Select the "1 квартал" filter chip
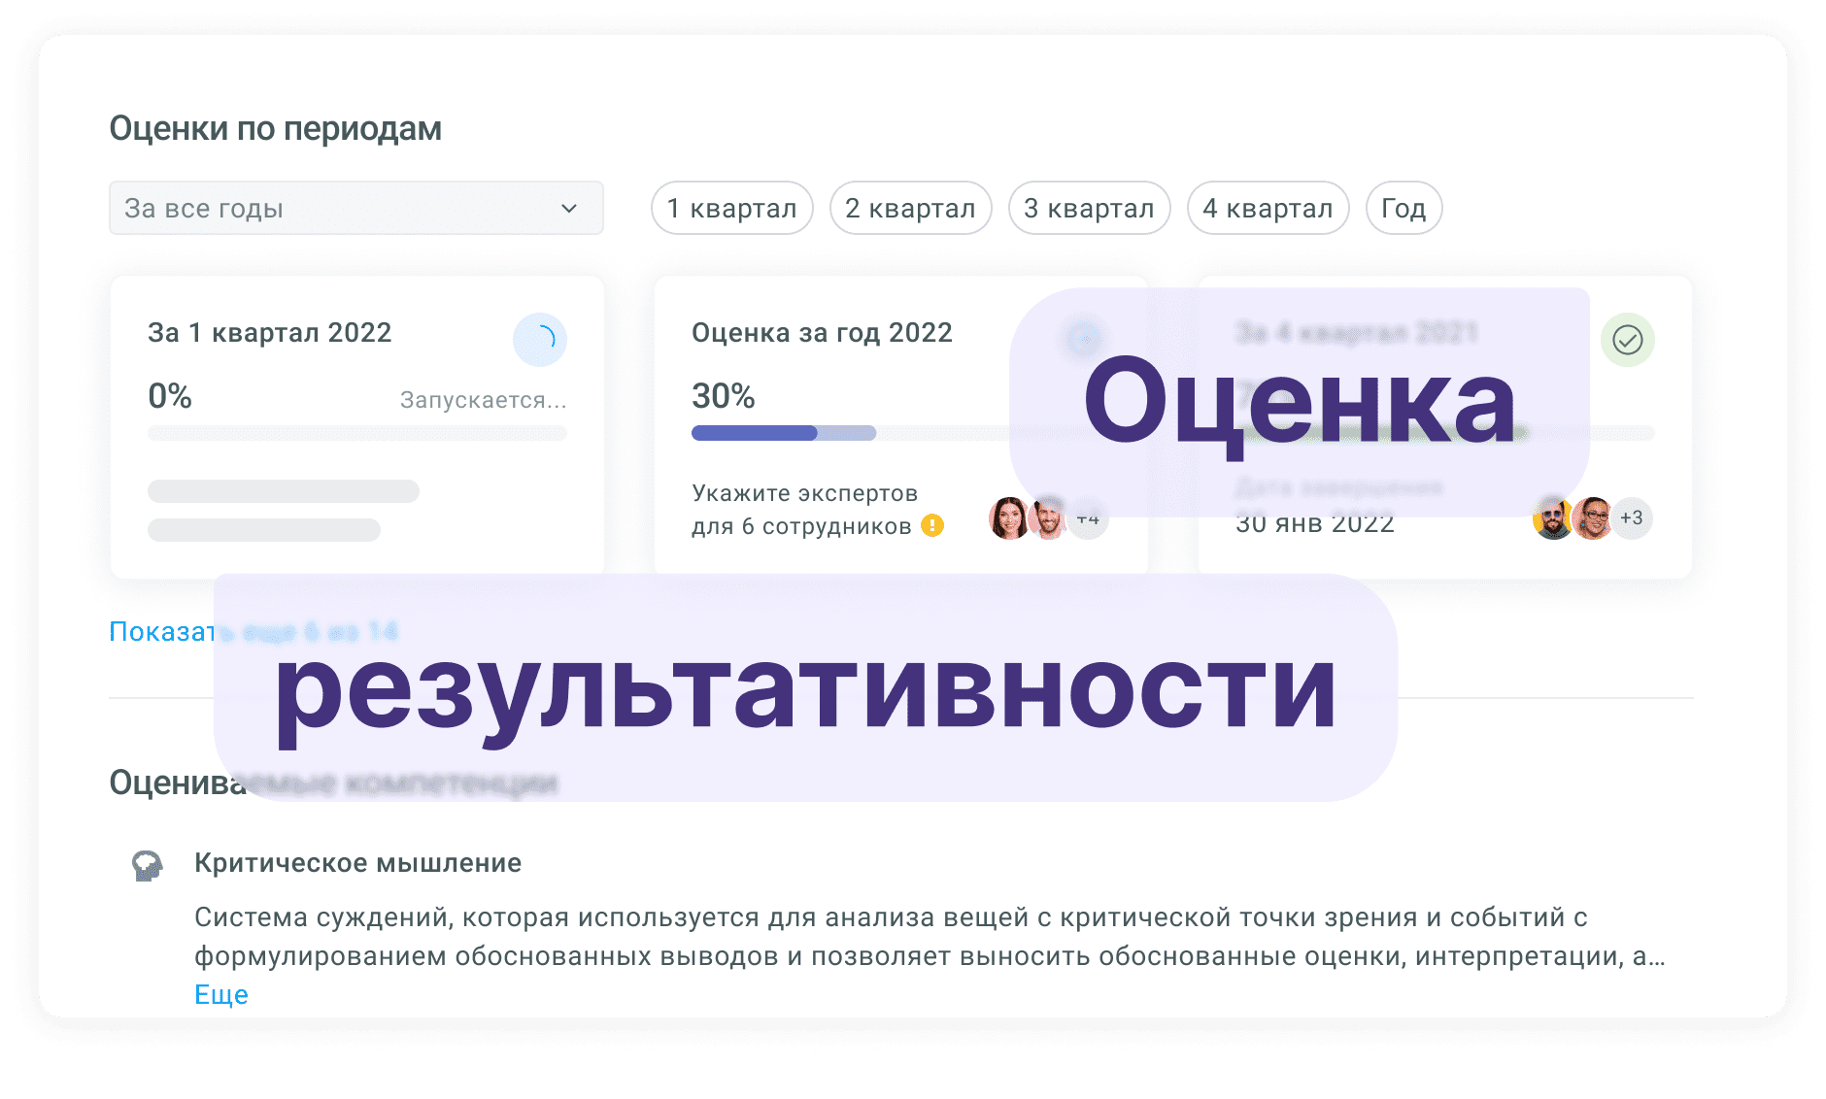This screenshot has height=1099, width=1826. (x=731, y=208)
